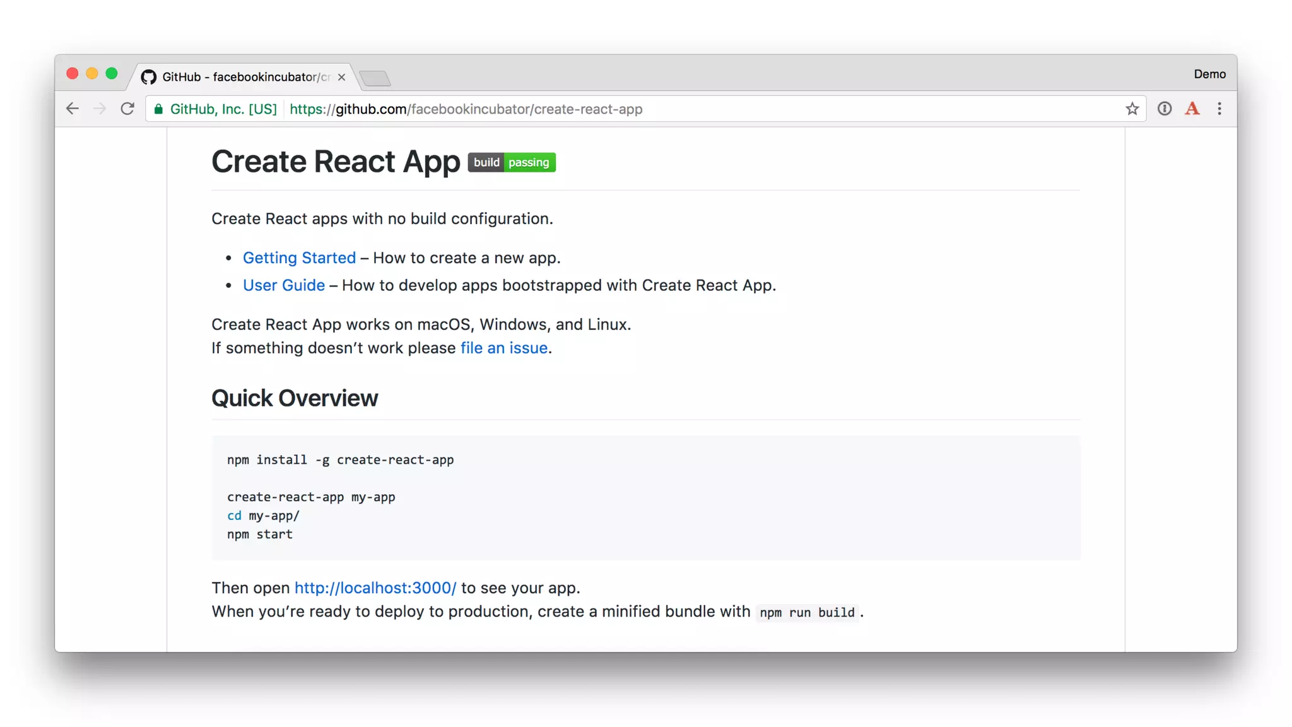Image resolution: width=1292 pixels, height=727 pixels.
Task: Click the build passing badge
Action: point(511,162)
